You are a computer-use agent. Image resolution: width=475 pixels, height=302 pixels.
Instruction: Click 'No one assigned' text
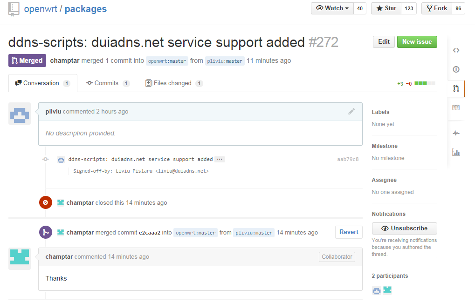click(x=392, y=192)
